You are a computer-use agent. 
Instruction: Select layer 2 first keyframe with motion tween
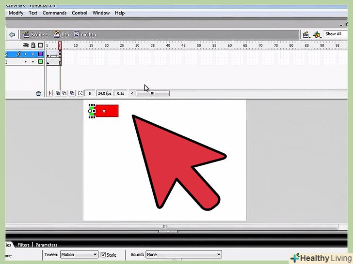coord(48,55)
